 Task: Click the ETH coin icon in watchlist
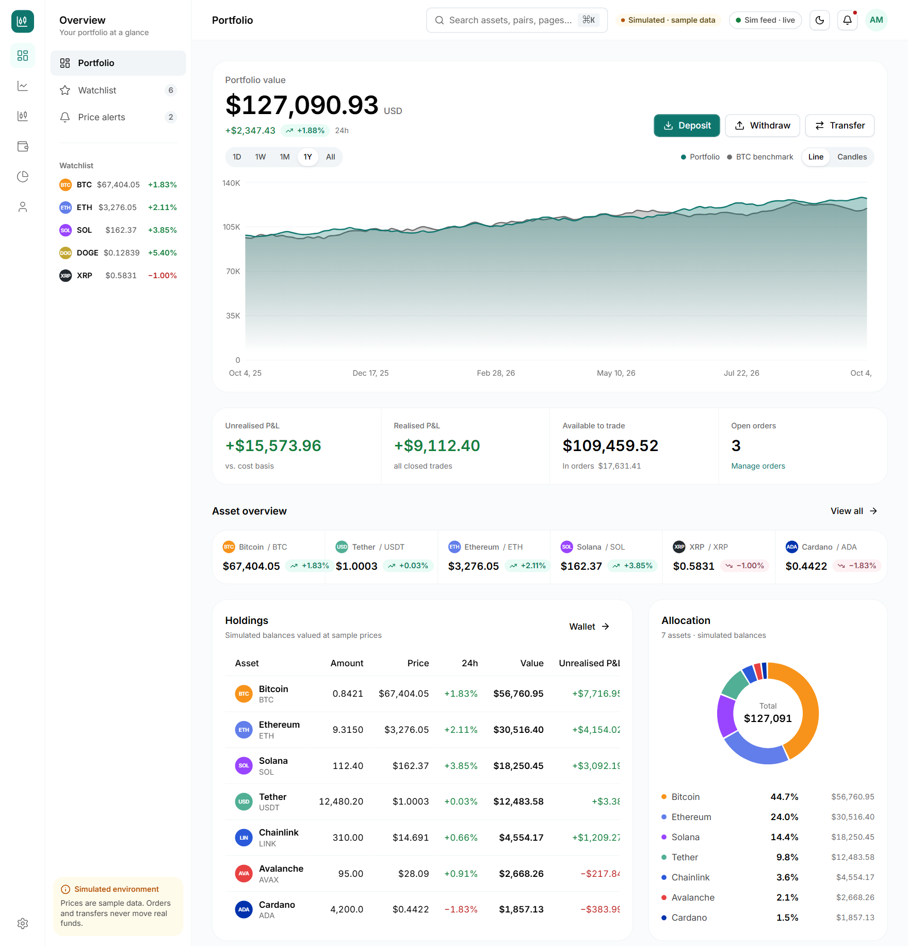click(66, 207)
